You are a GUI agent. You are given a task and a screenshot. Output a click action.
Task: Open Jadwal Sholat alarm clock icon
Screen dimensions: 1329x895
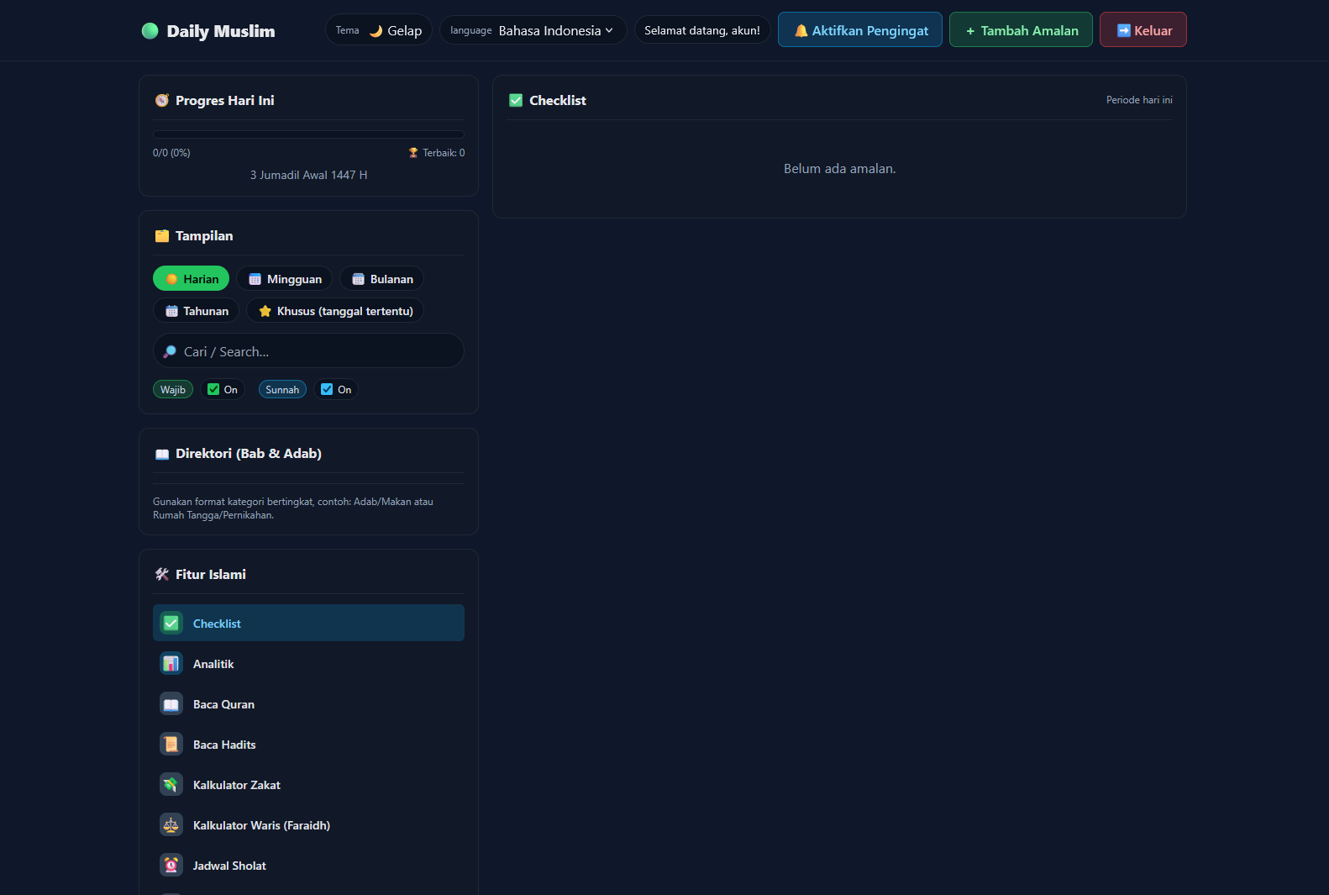(x=171, y=866)
